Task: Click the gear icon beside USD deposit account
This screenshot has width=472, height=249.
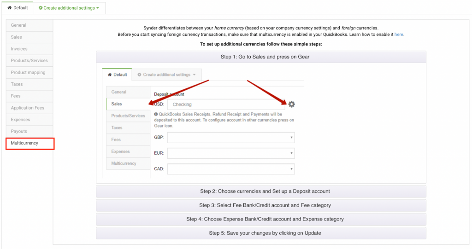Action: [291, 104]
